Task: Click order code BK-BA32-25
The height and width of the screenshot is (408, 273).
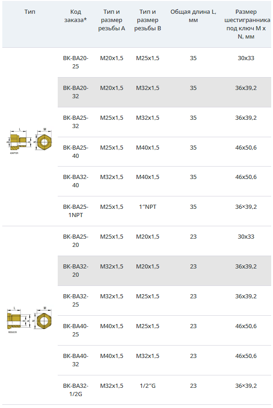Action: click(x=76, y=300)
